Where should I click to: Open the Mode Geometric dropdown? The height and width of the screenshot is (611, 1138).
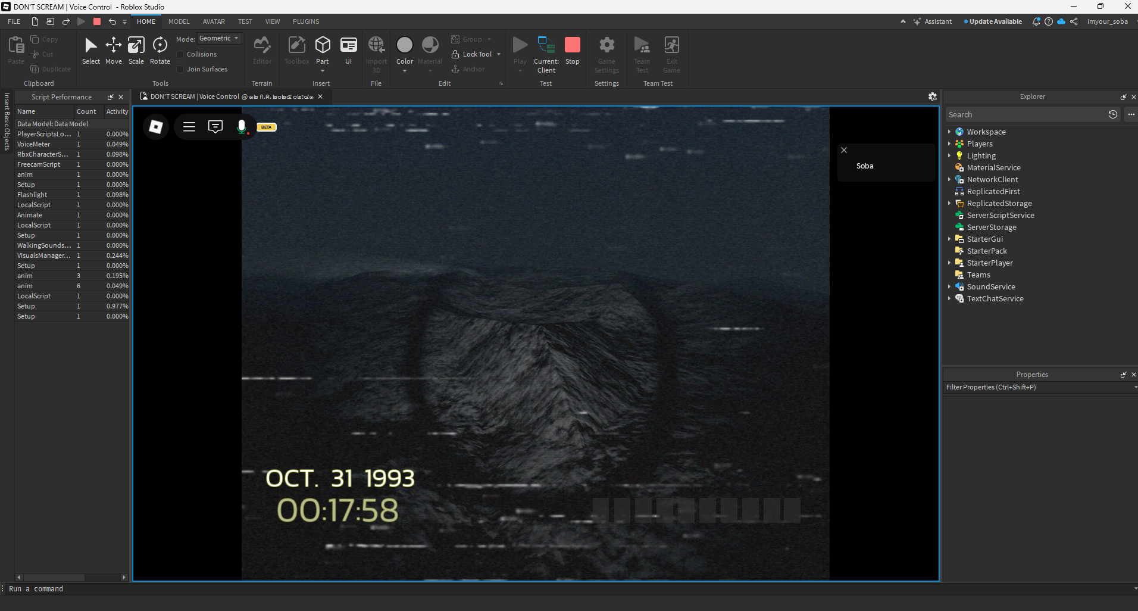pyautogui.click(x=219, y=38)
